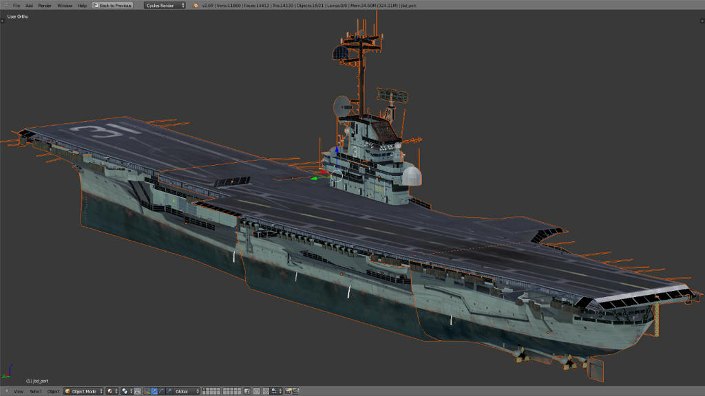This screenshot has width=705, height=396.
Task: Toggle the 3D manipulator widget button
Action: point(147,391)
